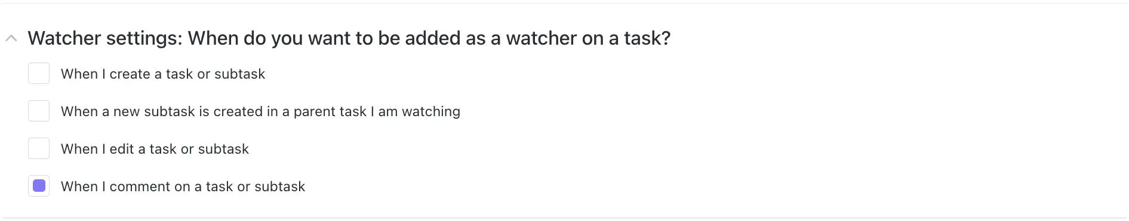Click 'parent task I am watching' option text

[x=377, y=111]
